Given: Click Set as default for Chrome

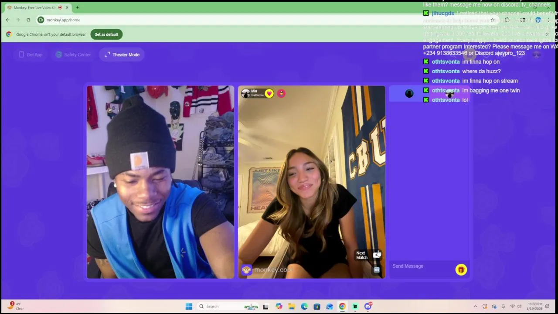Looking at the screenshot, I should click(x=106, y=34).
